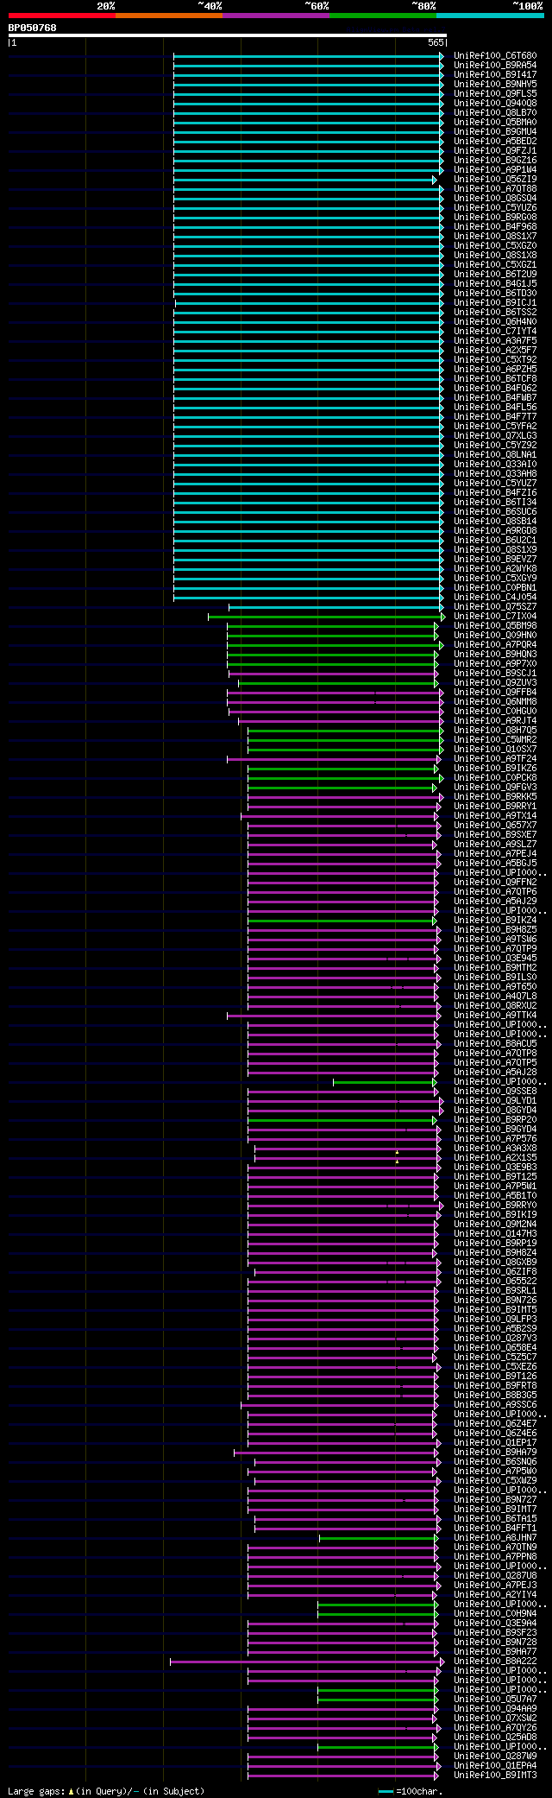552x1798 pixels.
Task: Select label UniRef100_A5BED2
Action: point(495,142)
